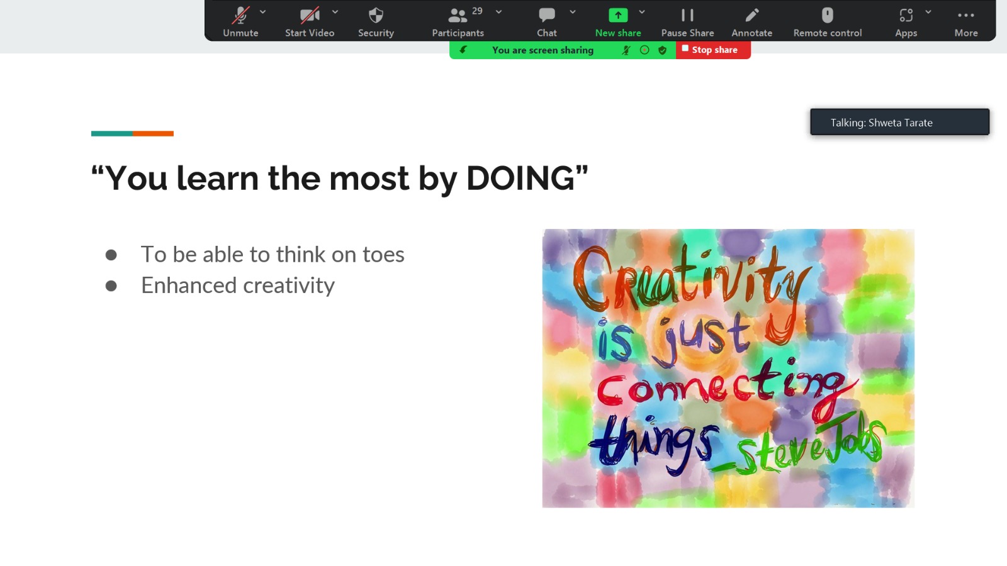Start the video camera

pos(309,22)
